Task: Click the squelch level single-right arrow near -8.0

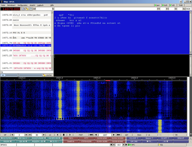Action: click(124, 145)
